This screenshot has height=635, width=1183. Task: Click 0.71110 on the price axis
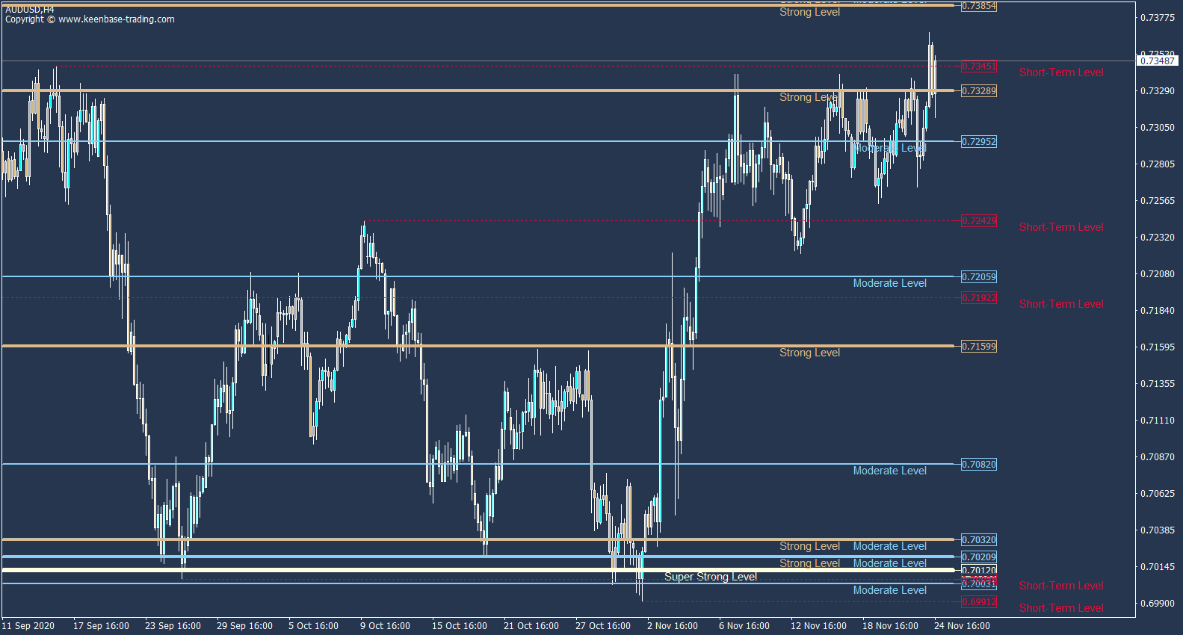1157,421
